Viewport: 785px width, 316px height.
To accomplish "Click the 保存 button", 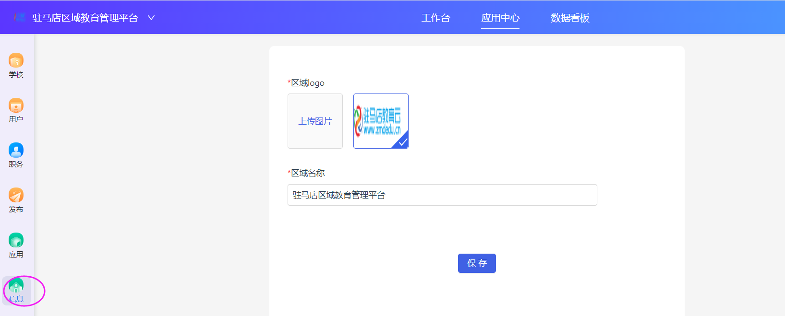I will pyautogui.click(x=477, y=263).
